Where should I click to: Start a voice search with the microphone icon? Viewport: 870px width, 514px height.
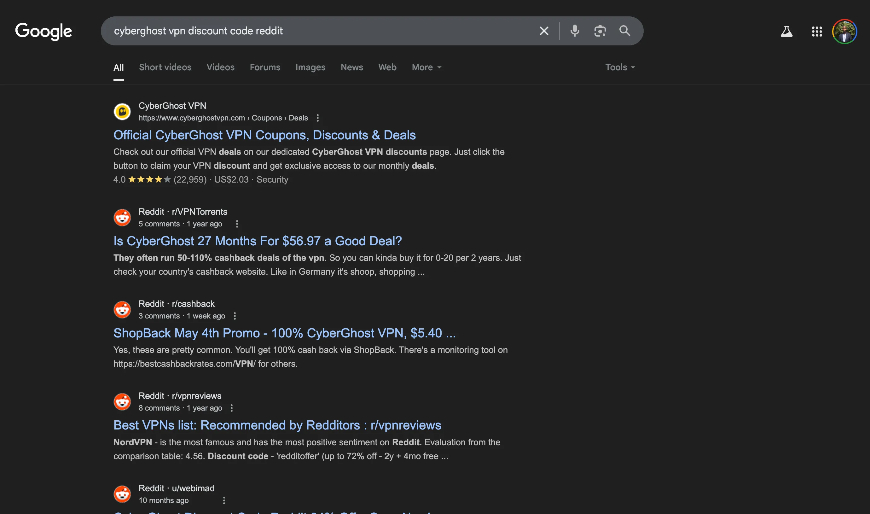coord(574,31)
